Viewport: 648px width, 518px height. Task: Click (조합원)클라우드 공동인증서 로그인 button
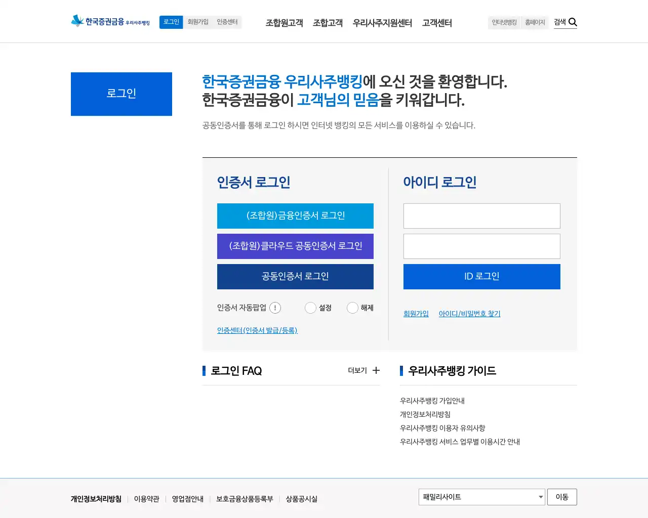(x=295, y=246)
